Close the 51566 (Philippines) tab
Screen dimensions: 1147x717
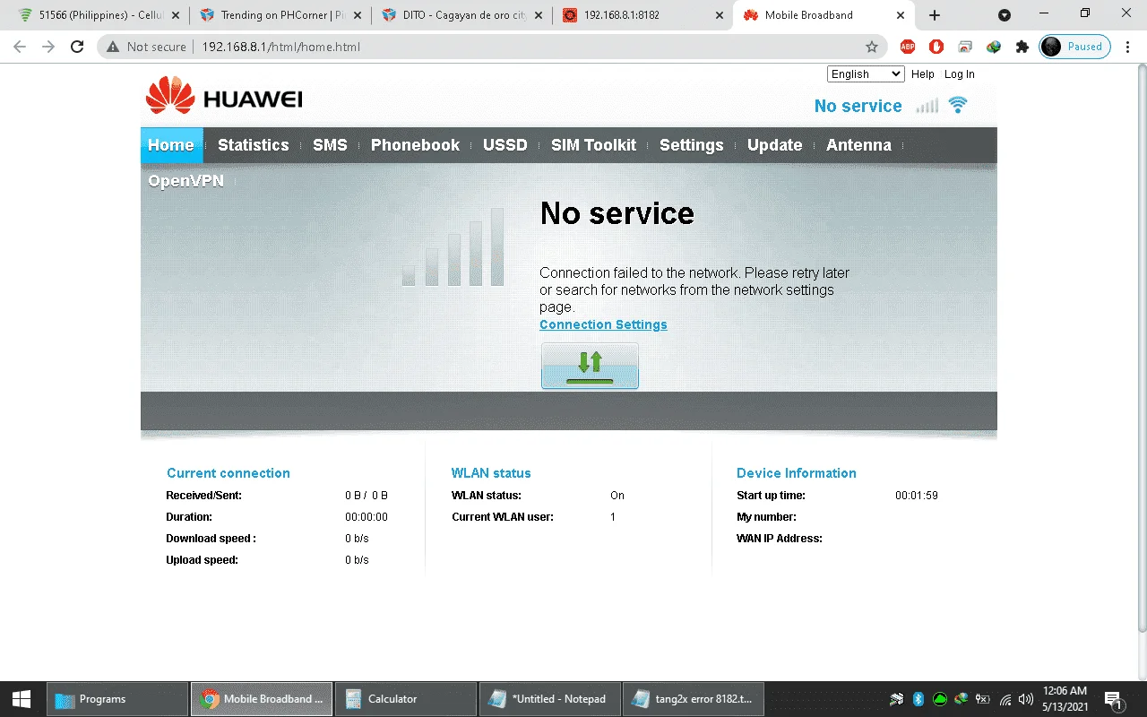(x=176, y=15)
